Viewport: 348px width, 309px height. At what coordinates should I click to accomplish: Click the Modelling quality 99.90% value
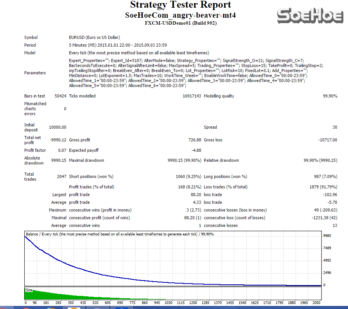pos(330,96)
